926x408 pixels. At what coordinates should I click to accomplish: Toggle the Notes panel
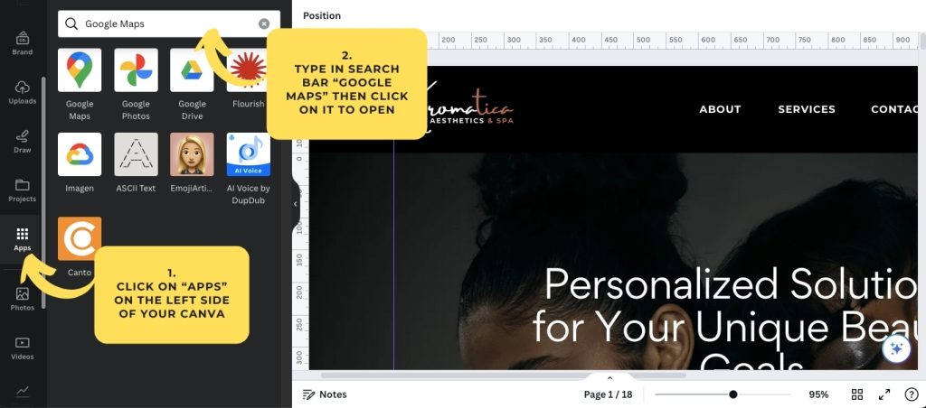point(325,394)
